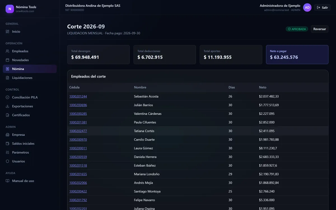Viewport: 336px width, 210px height.
Task: Click the Salir logout button
Action: (322, 8)
